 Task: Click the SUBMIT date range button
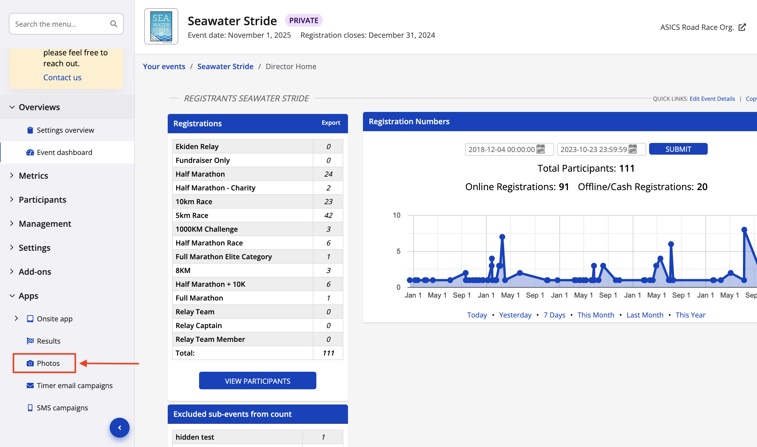[678, 149]
